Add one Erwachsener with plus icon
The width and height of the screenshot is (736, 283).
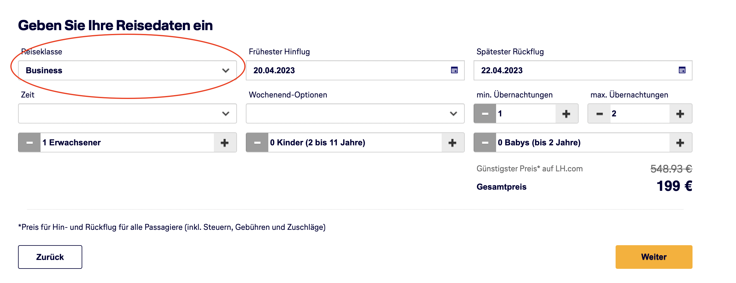pos(225,143)
